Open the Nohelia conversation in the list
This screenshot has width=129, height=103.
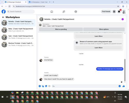[x=18, y=23]
